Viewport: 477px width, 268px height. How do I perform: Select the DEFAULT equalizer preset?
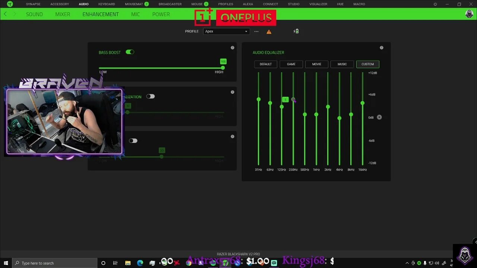click(x=266, y=64)
